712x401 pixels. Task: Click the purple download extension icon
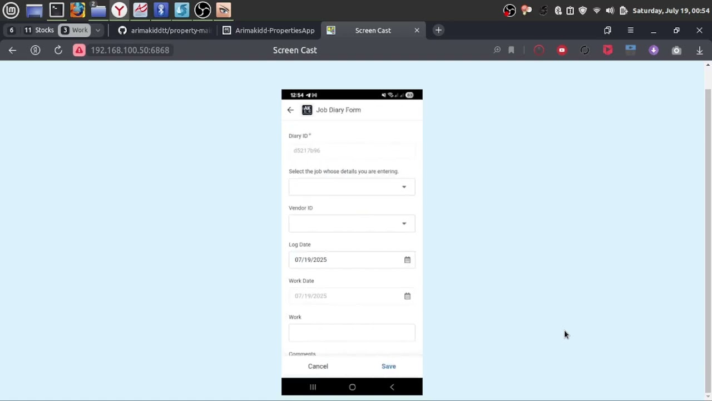click(x=654, y=50)
